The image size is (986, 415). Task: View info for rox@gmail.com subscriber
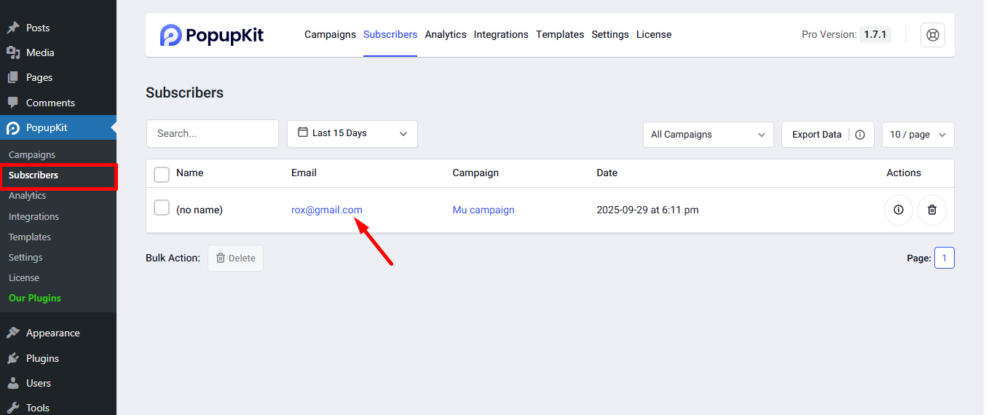(x=898, y=210)
